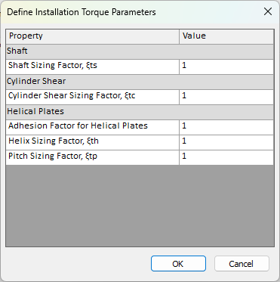The height and width of the screenshot is (282, 280).
Task: Edit the Helix Sizing Factor value
Action: click(226, 142)
